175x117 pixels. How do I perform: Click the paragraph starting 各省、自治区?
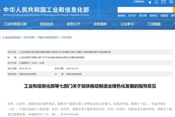(90, 109)
